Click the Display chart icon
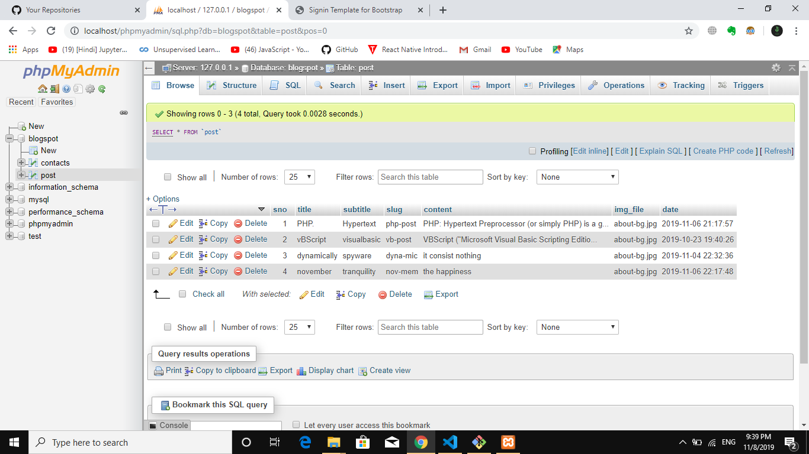The height and width of the screenshot is (454, 809). coord(301,371)
